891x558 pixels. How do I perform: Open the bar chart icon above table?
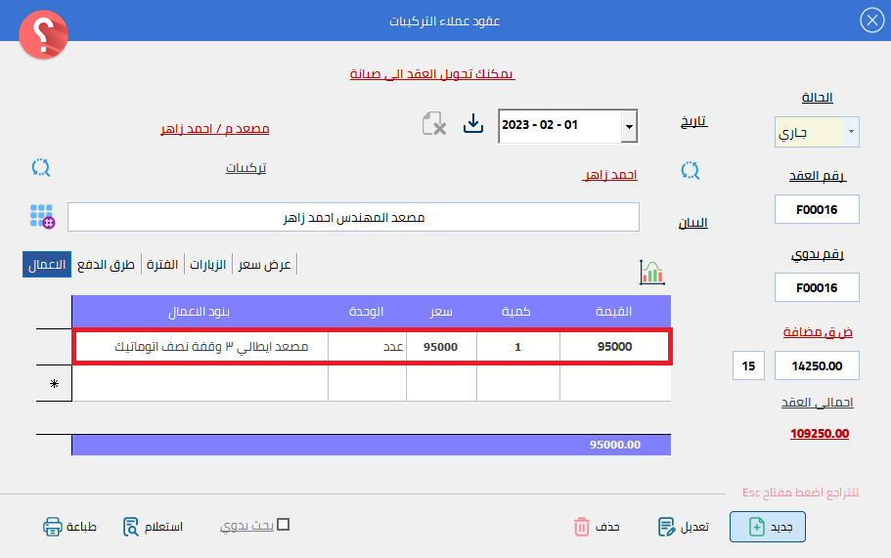652,273
